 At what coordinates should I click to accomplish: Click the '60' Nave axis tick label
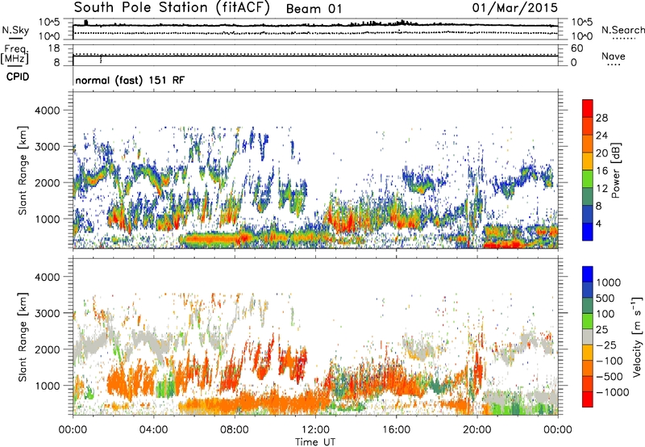pyautogui.click(x=576, y=48)
